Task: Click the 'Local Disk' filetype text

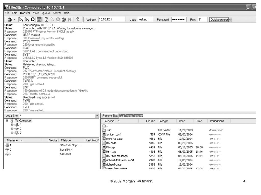Action: [x=66, y=150]
